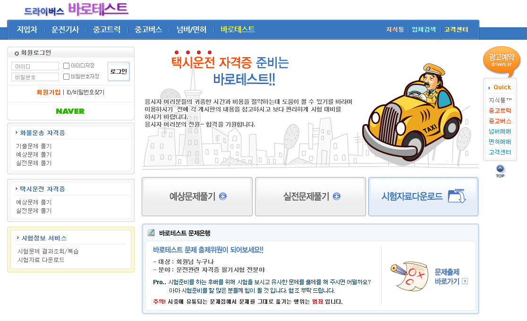Click the 바로테스트 문제은행 notepad icon
This screenshot has height=321, width=527.
coord(151,233)
